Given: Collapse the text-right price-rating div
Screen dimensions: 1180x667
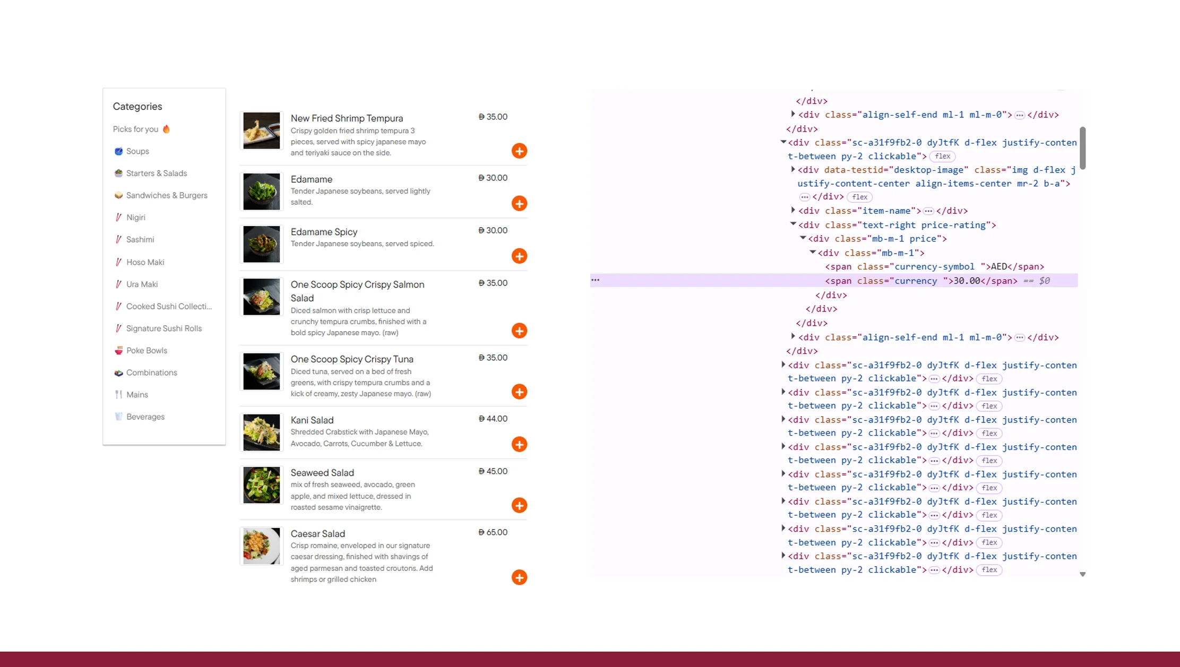Looking at the screenshot, I should click(793, 224).
